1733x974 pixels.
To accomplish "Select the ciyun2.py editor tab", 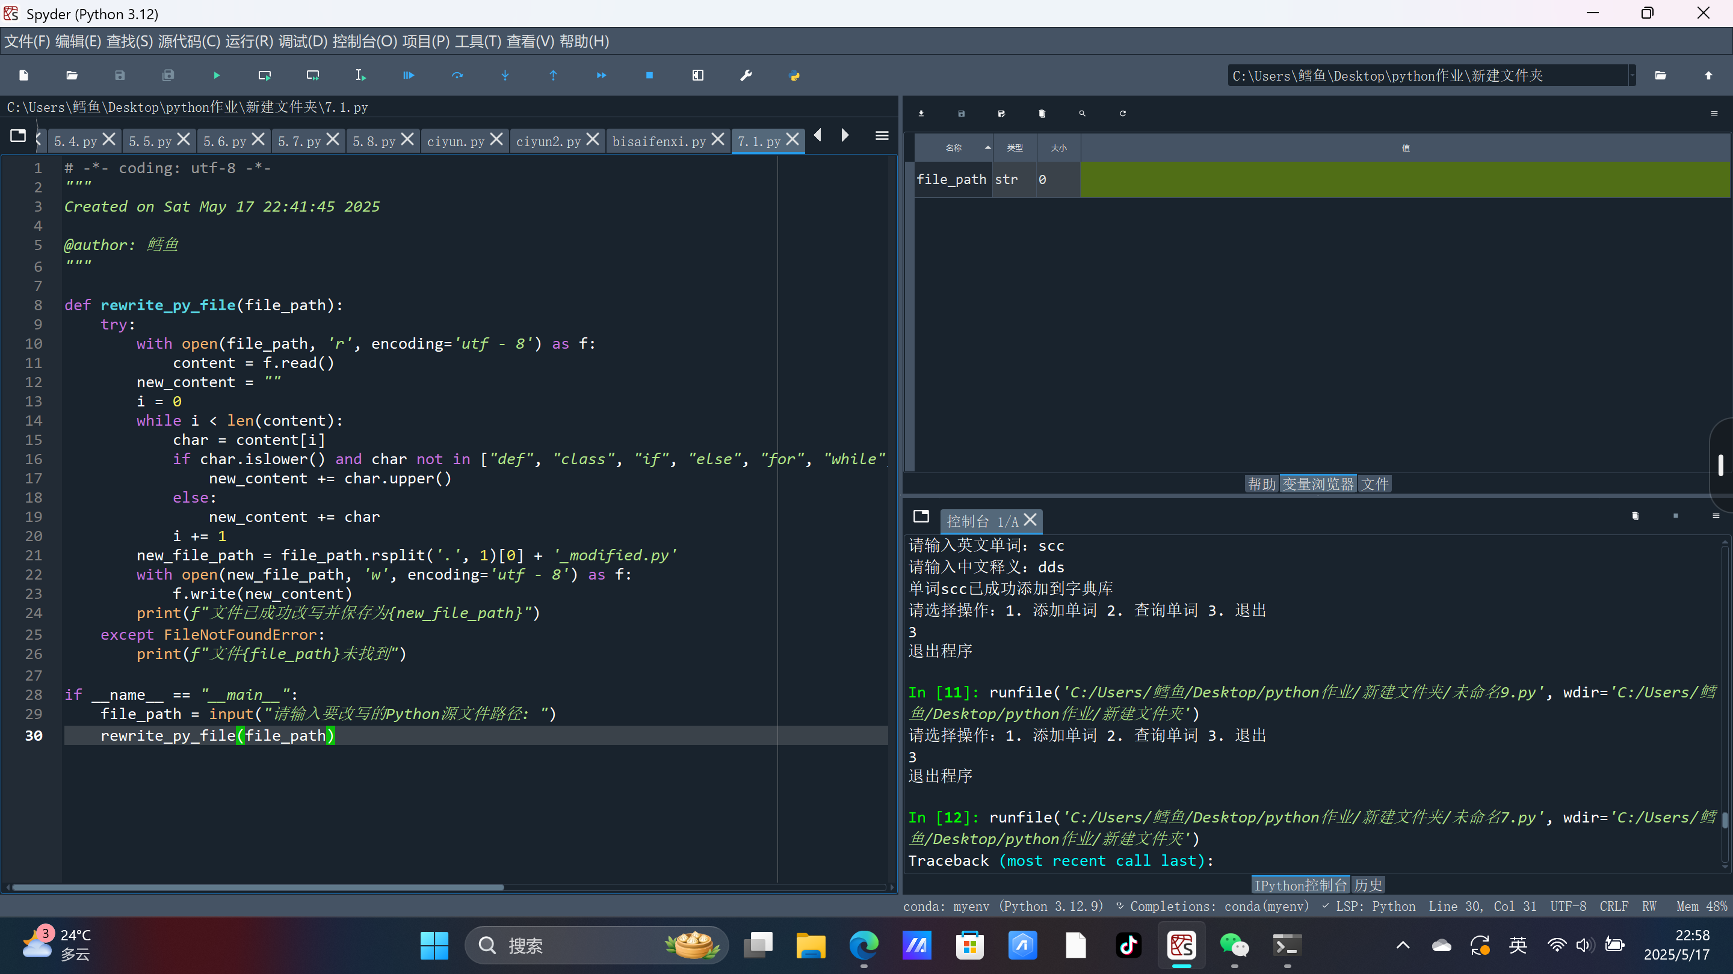I will [548, 141].
